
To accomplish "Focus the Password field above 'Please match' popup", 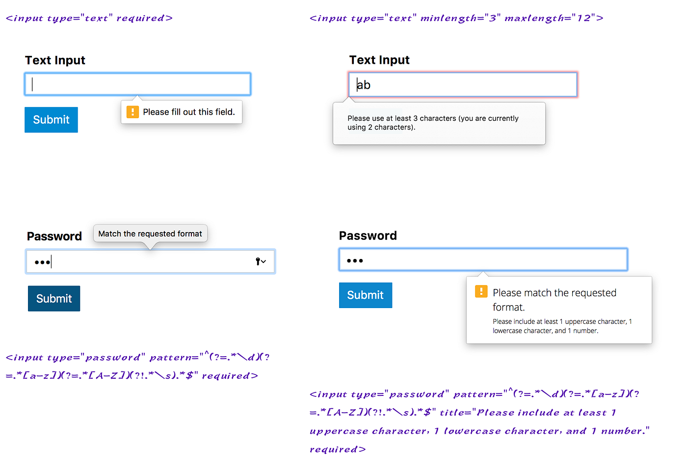I will coord(483,260).
